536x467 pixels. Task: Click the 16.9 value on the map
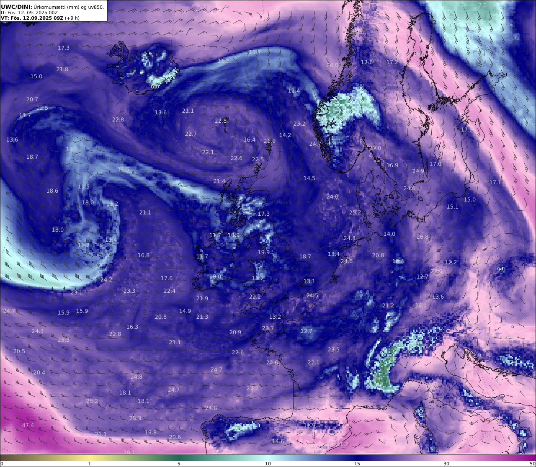392,165
